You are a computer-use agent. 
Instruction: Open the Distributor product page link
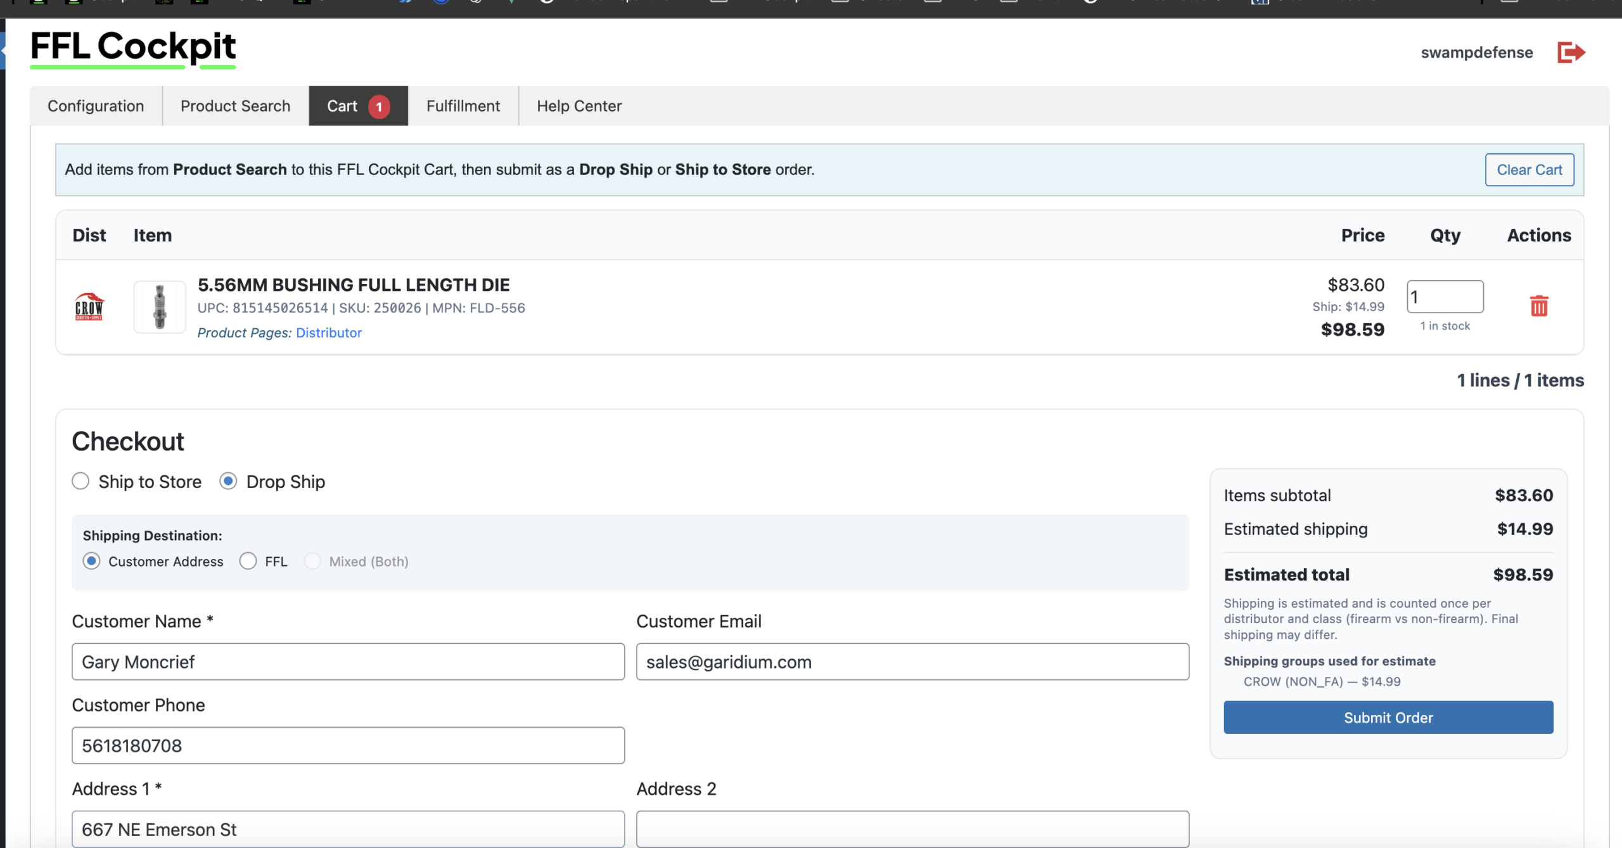click(x=328, y=333)
